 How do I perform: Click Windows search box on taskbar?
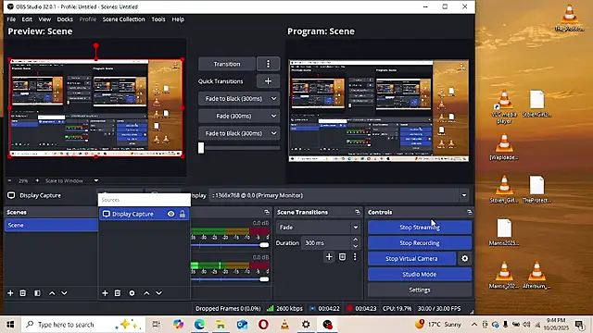[x=82, y=325]
